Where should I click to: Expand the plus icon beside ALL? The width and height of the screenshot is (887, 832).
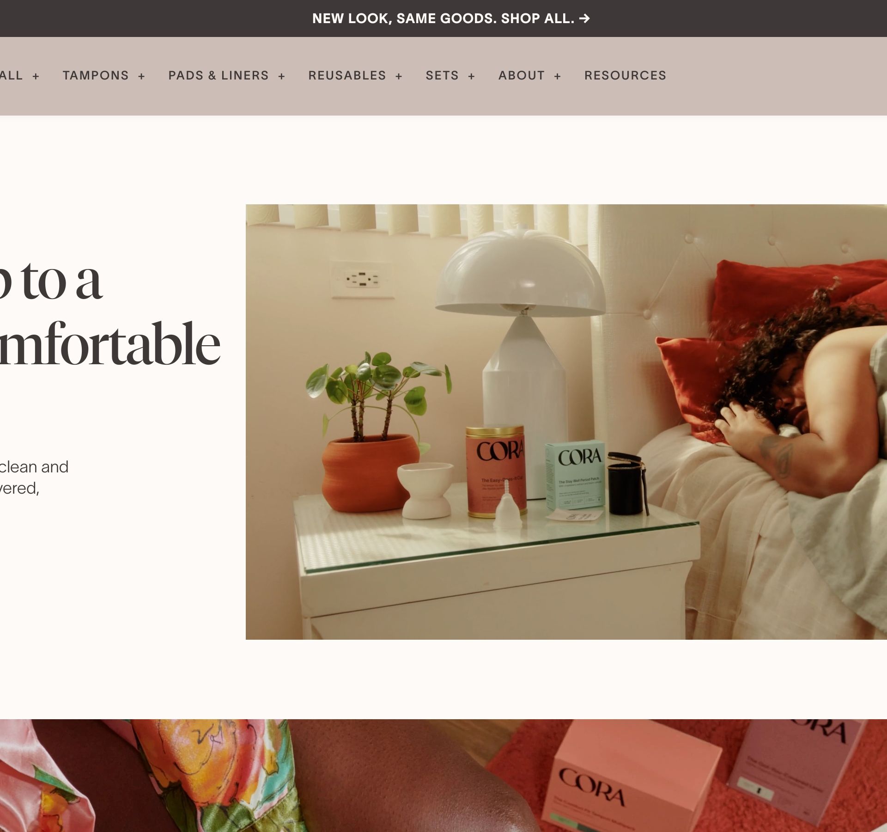[x=36, y=76]
